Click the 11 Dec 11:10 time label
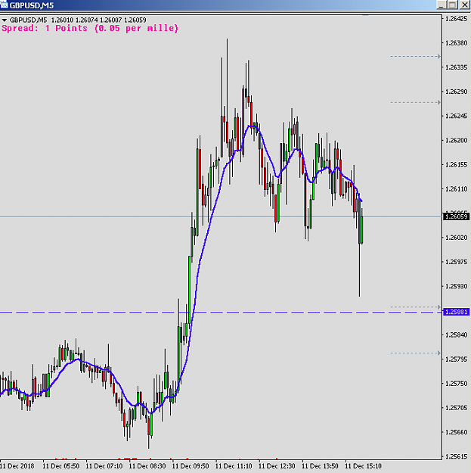This screenshot has width=471, height=473. pos(234,466)
